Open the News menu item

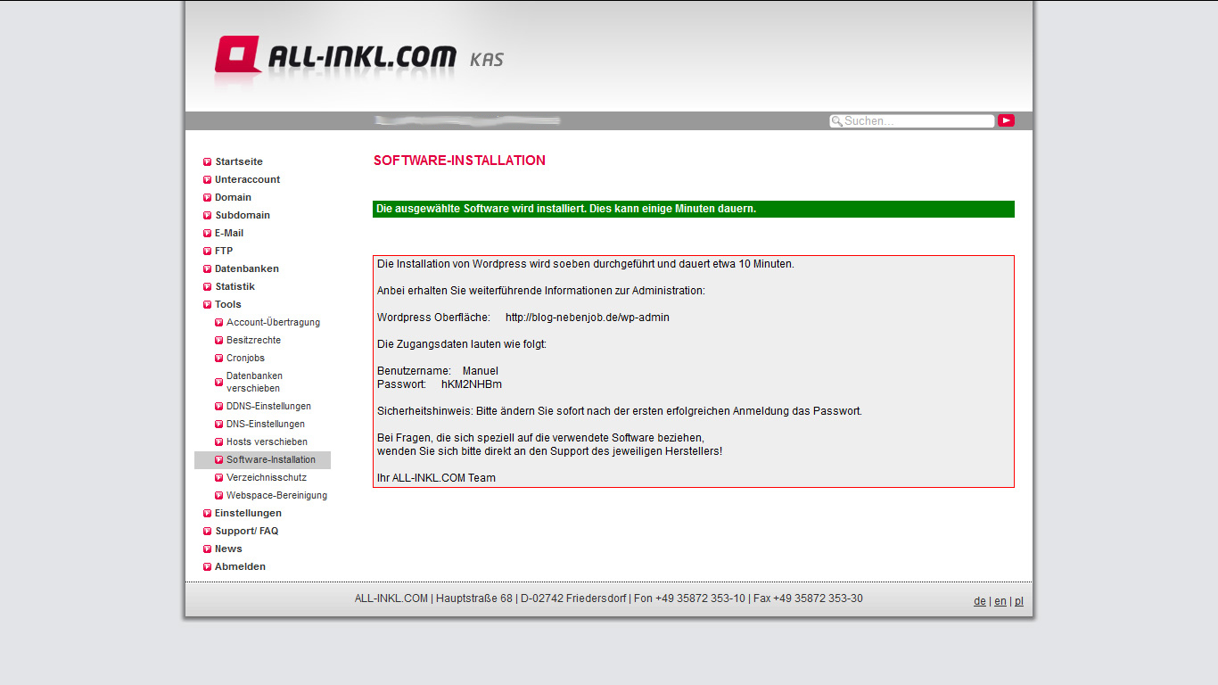click(x=228, y=549)
